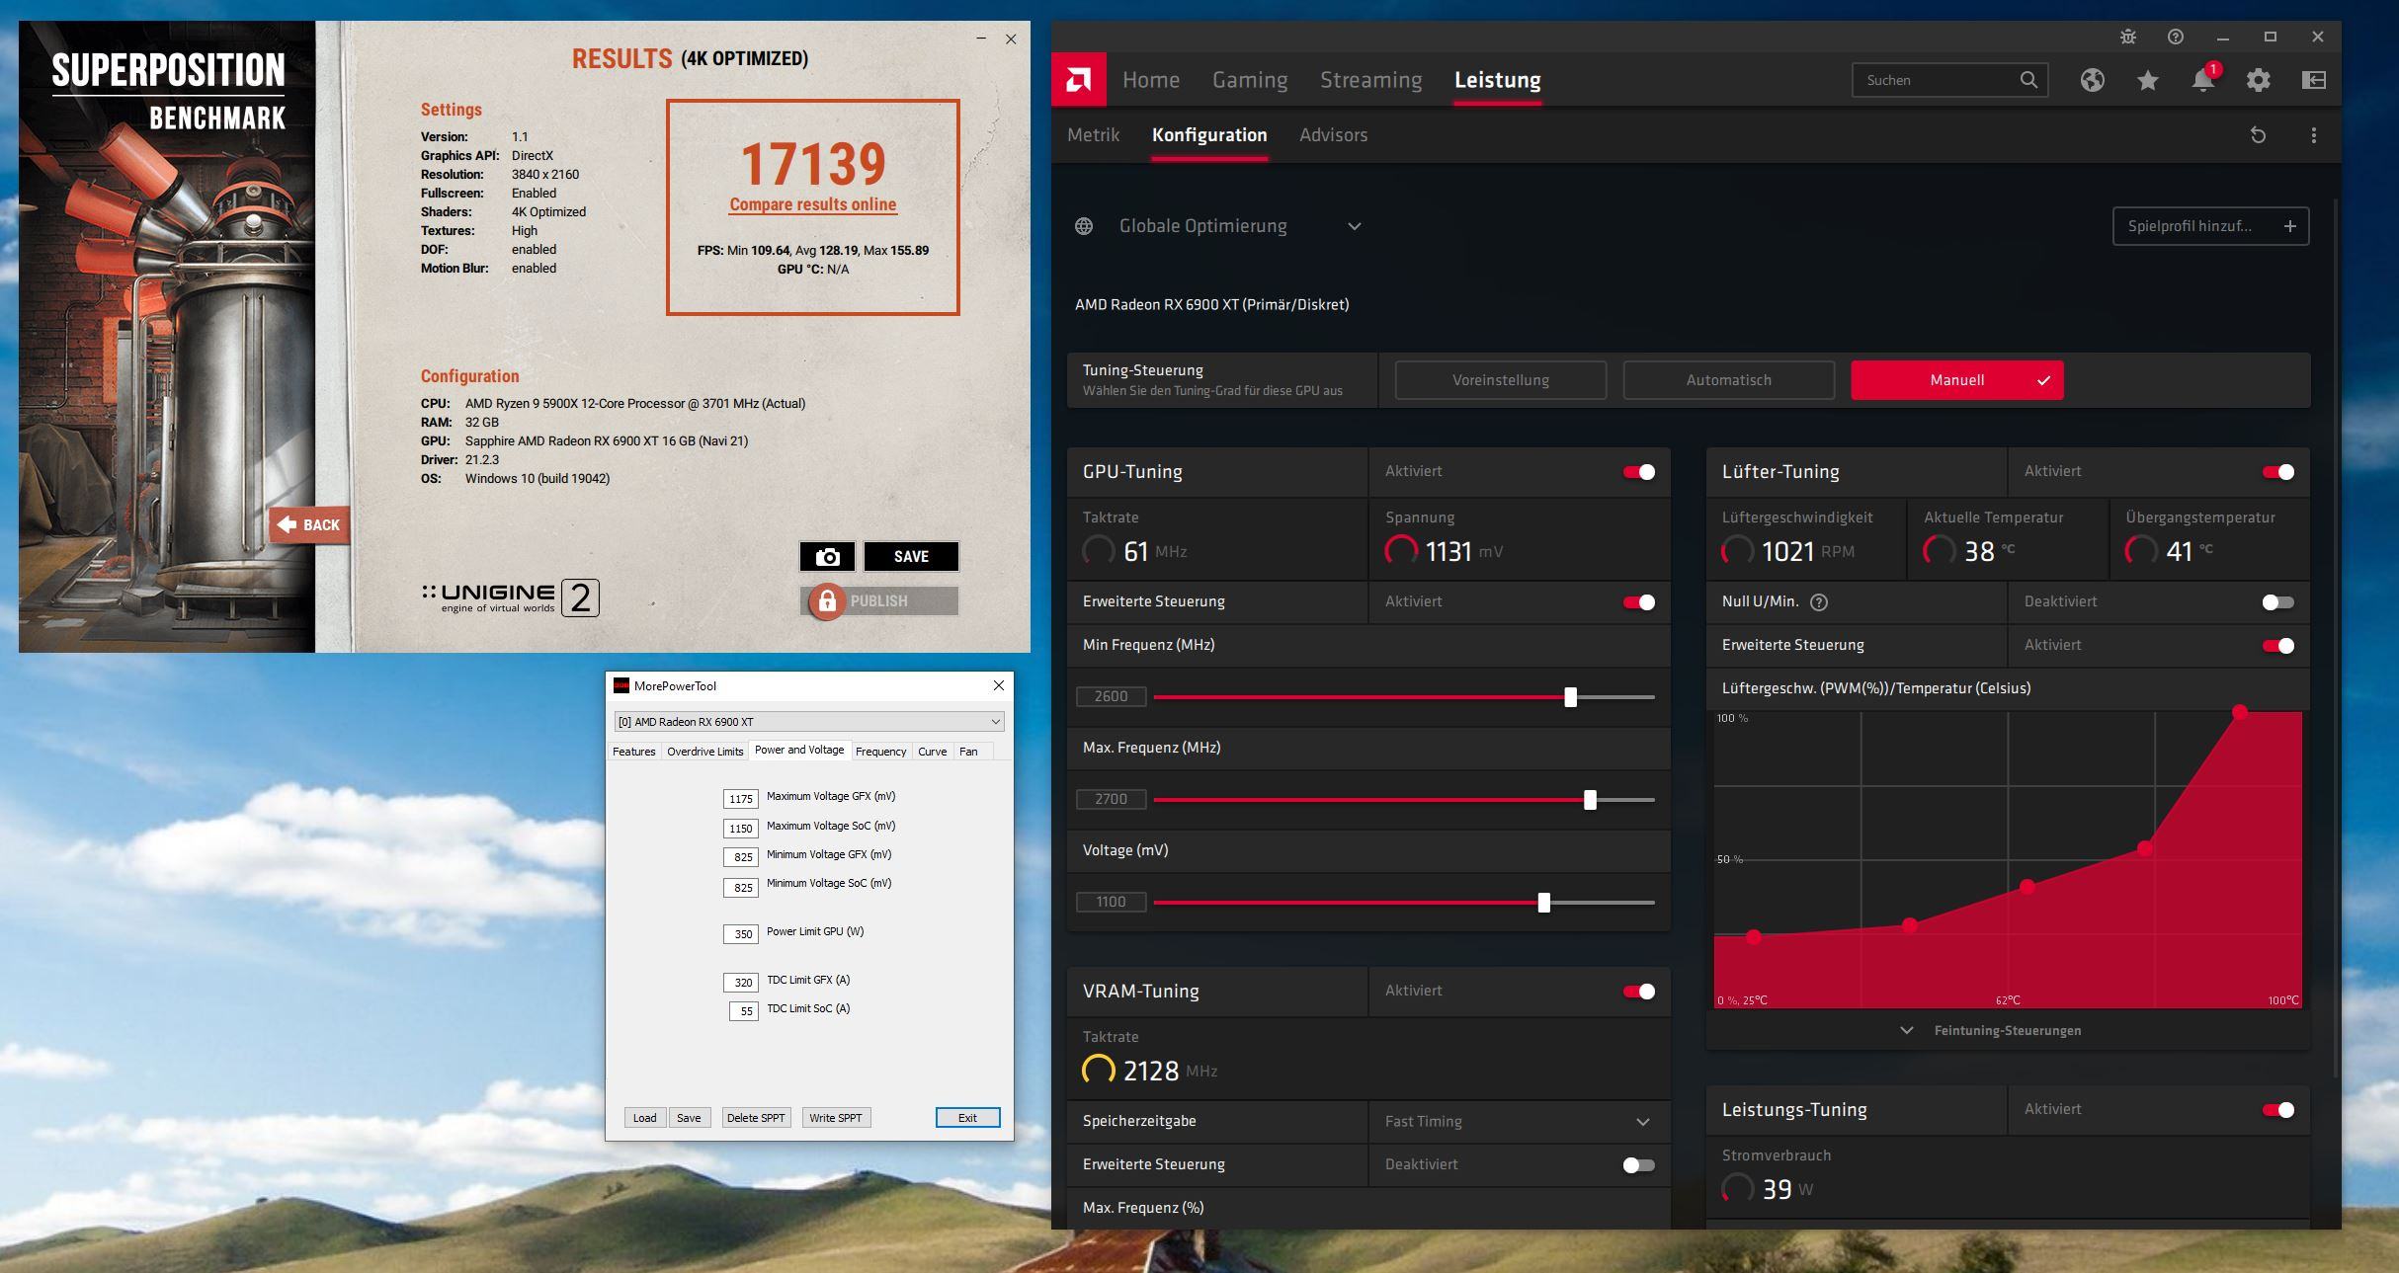Open the Metrik sub-tab
The height and width of the screenshot is (1273, 2399).
tap(1093, 135)
